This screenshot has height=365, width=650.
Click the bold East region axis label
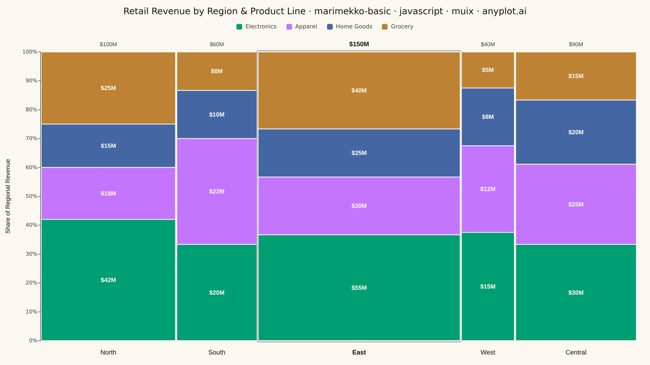point(359,353)
